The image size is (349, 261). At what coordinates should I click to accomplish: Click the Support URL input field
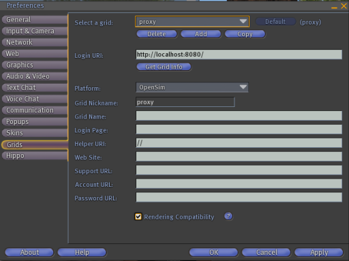(x=239, y=170)
